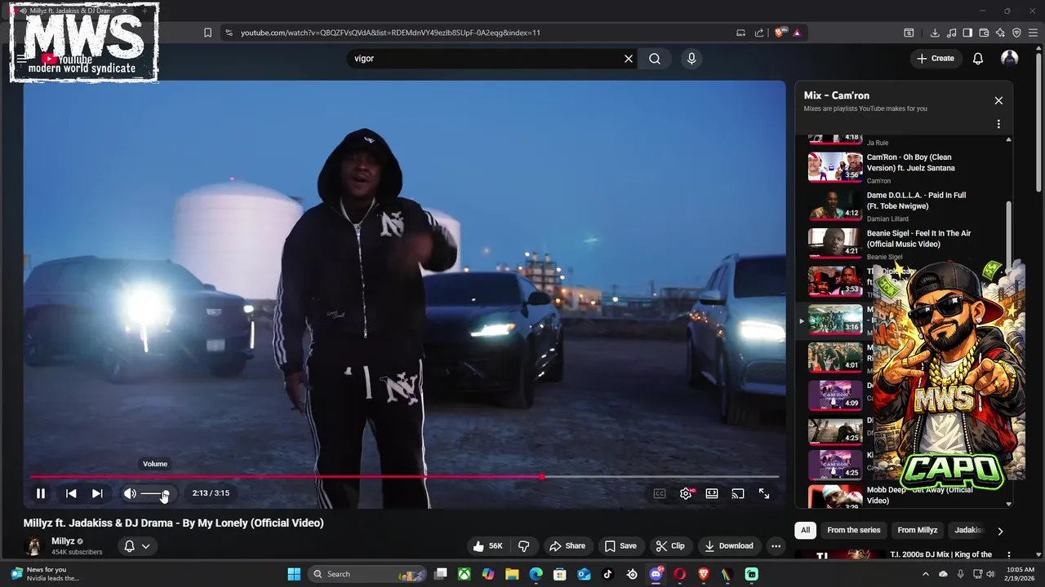This screenshot has height=587, width=1045.
Task: Toggle the browser sidebar panel
Action: pos(967,33)
